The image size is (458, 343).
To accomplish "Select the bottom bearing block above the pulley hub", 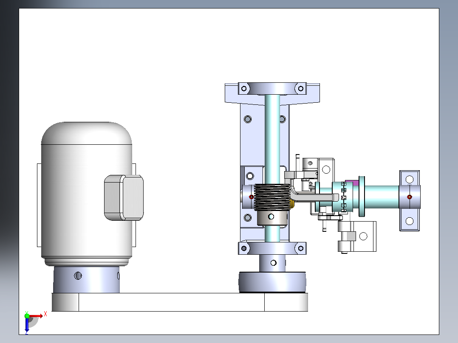I will [272, 248].
